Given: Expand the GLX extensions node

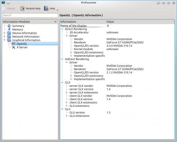Looking at the screenshot, I should tap(67, 106).
